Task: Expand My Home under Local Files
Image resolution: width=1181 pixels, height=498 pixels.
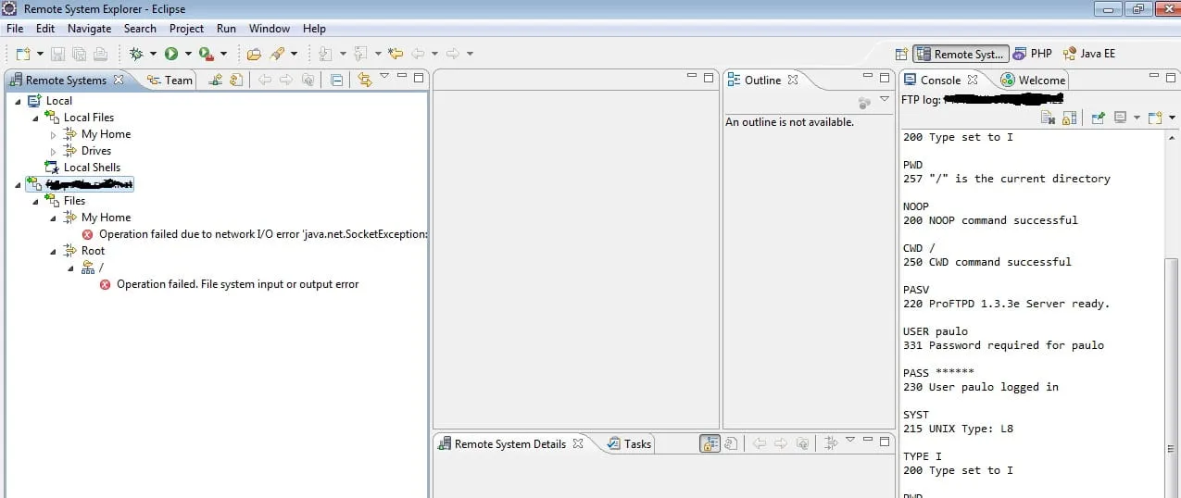Action: click(x=53, y=135)
